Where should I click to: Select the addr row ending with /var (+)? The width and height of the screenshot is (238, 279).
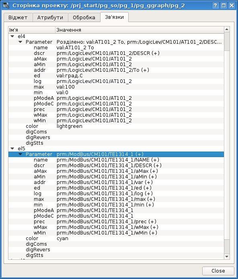(116, 182)
